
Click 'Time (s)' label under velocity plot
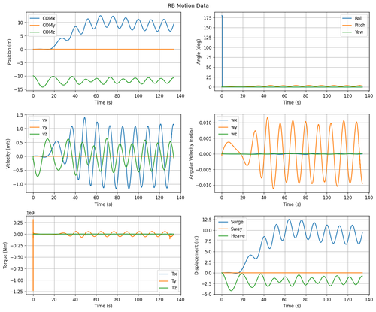pos(103,204)
